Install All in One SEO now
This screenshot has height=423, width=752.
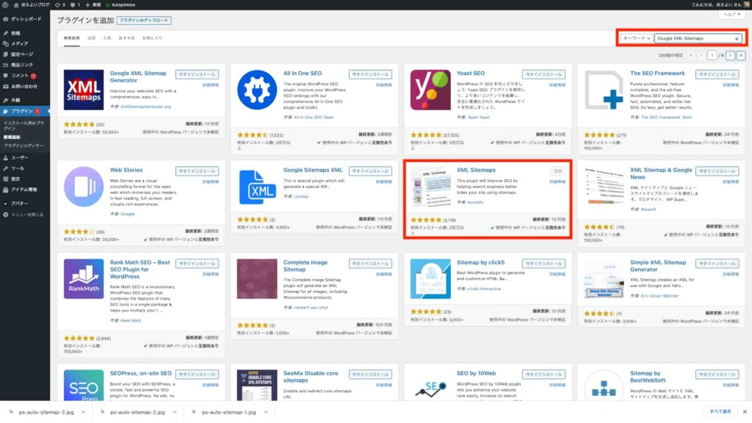370,74
